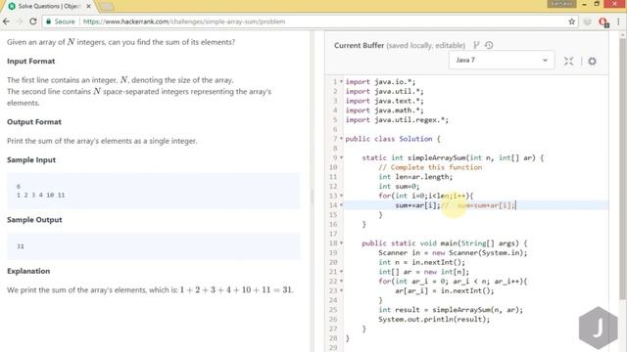Click the "Explanation" heading
The image size is (627, 352).
tap(28, 271)
